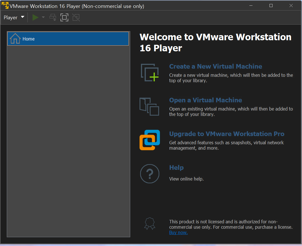
Task: Click Send Ctrl+Alt+Del toolbar icon
Action: point(53,17)
